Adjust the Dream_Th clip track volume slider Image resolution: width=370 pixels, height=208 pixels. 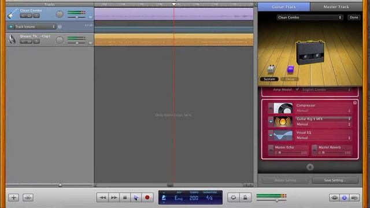tap(76, 43)
